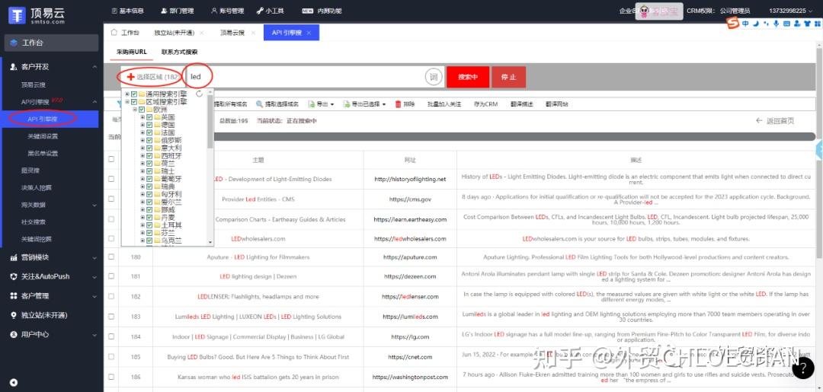Click the grey search progress bar
This screenshot has height=392, width=823.
coord(514,136)
